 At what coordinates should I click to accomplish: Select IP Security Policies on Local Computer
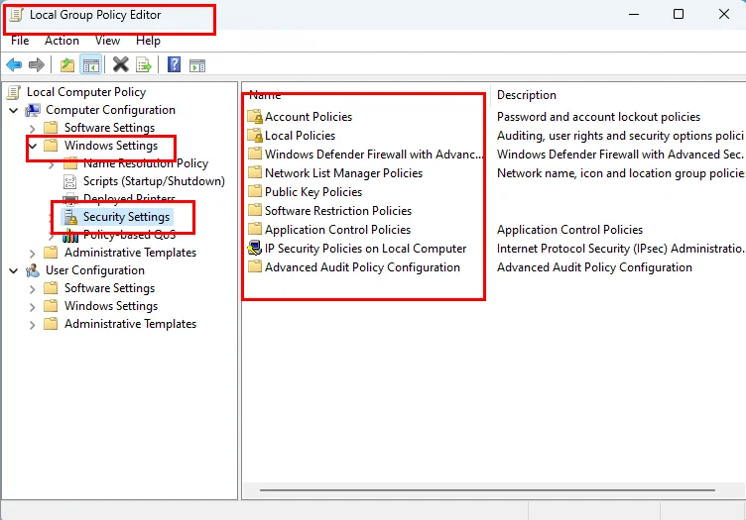click(x=365, y=249)
